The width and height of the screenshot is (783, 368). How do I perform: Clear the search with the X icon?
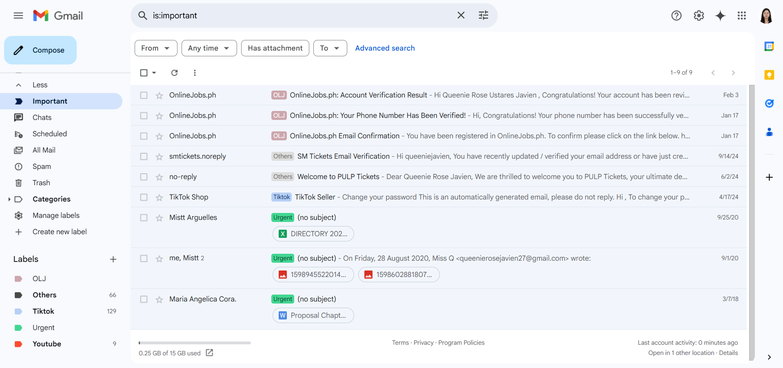click(461, 16)
